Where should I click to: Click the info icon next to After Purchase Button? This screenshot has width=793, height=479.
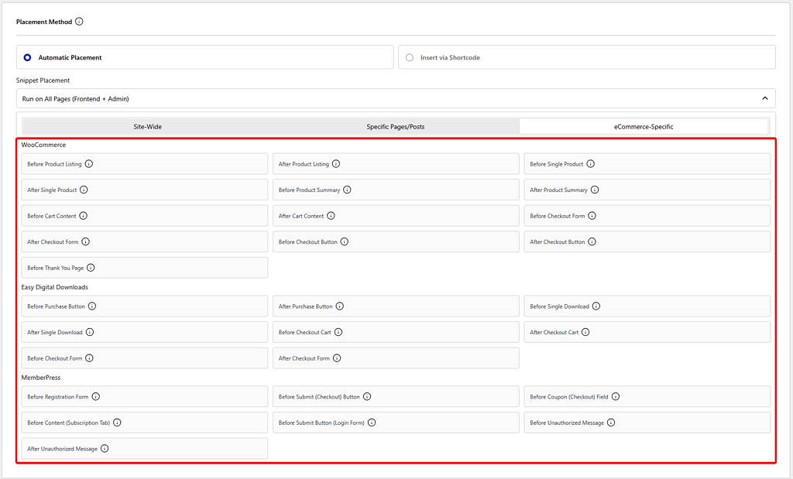point(341,306)
